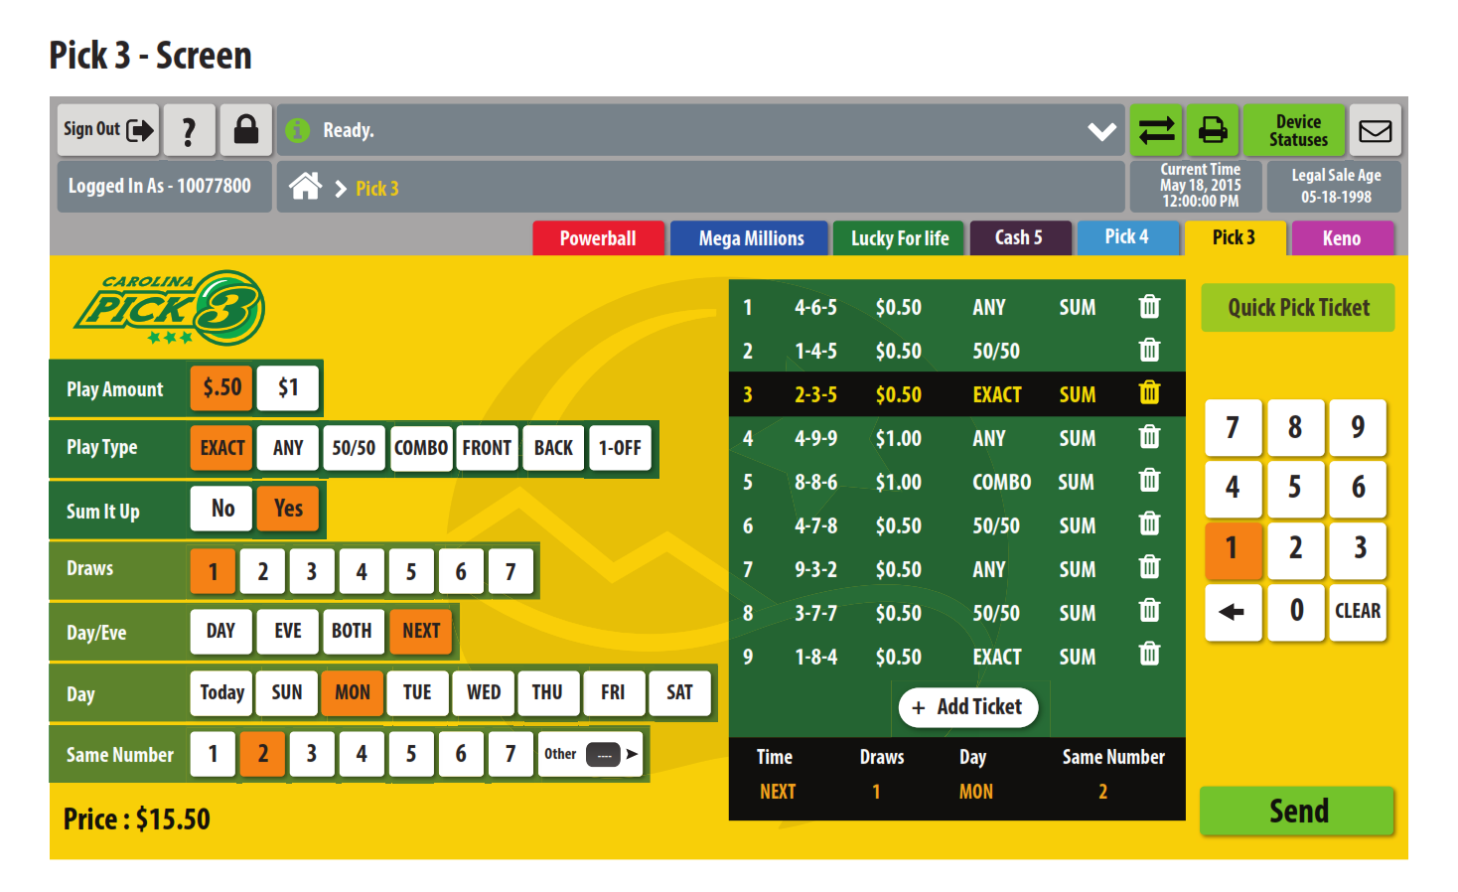Delete ticket 5 (8-8-6) trash icon
The height and width of the screenshot is (892, 1458).
(1149, 481)
